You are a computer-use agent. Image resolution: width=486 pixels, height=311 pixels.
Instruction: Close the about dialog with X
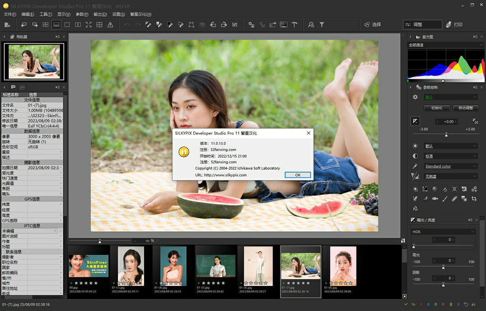point(309,133)
